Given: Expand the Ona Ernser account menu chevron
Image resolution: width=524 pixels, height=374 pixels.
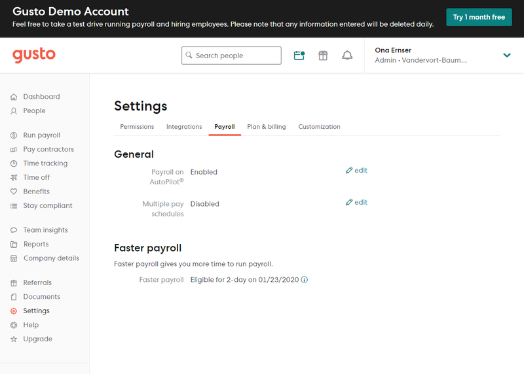Looking at the screenshot, I should point(507,56).
